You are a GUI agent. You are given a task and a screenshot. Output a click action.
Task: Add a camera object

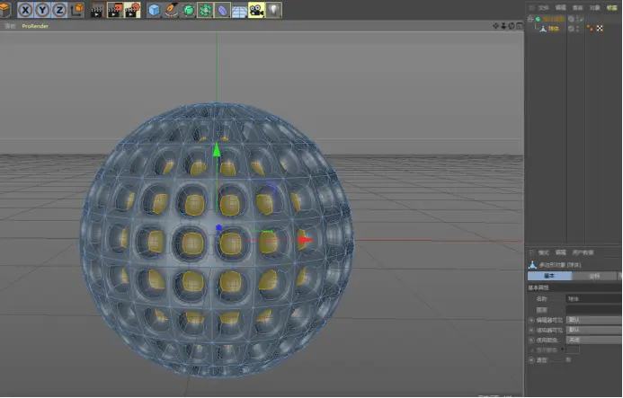tap(256, 10)
